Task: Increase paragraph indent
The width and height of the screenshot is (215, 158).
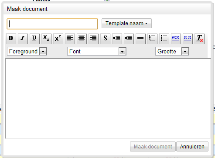Action: (117, 39)
